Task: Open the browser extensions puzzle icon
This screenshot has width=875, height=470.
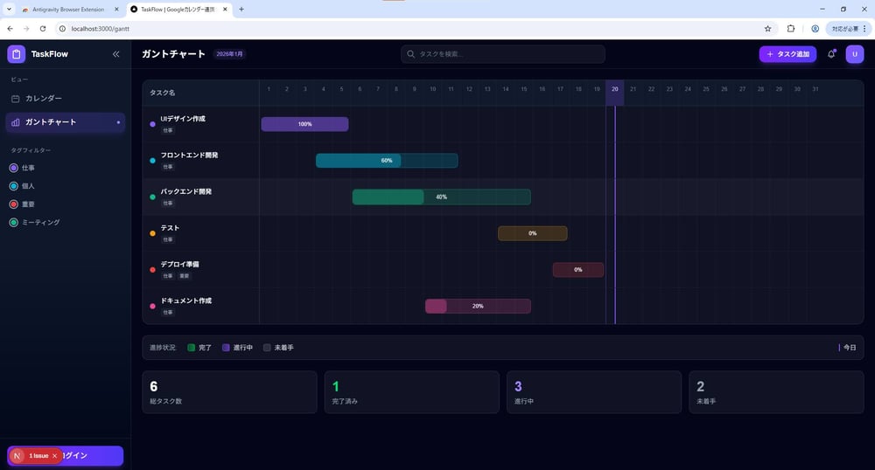Action: (791, 28)
